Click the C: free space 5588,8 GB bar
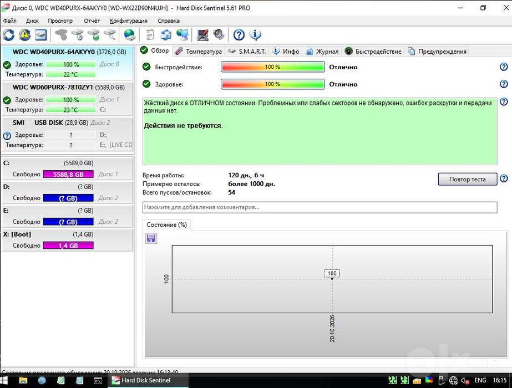Screen dimensions: 512x388 (68, 174)
